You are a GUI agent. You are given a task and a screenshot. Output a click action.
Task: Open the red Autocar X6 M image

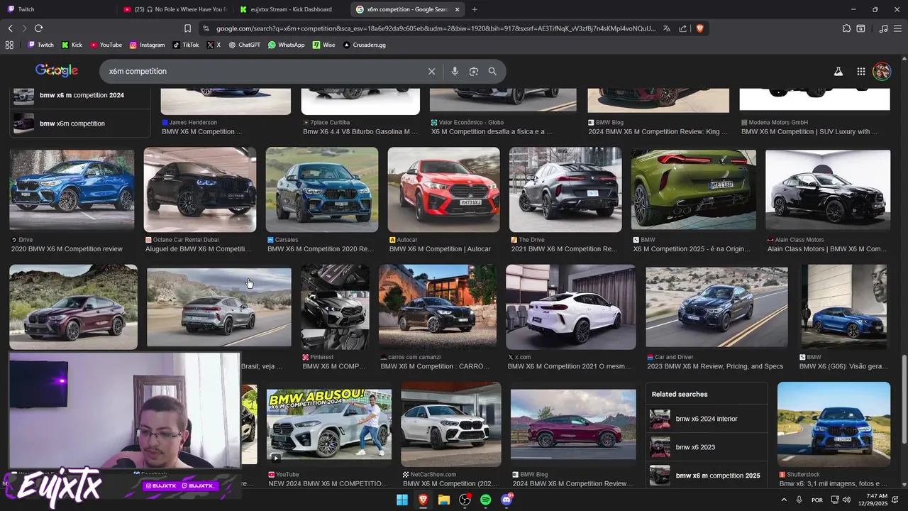click(x=443, y=190)
